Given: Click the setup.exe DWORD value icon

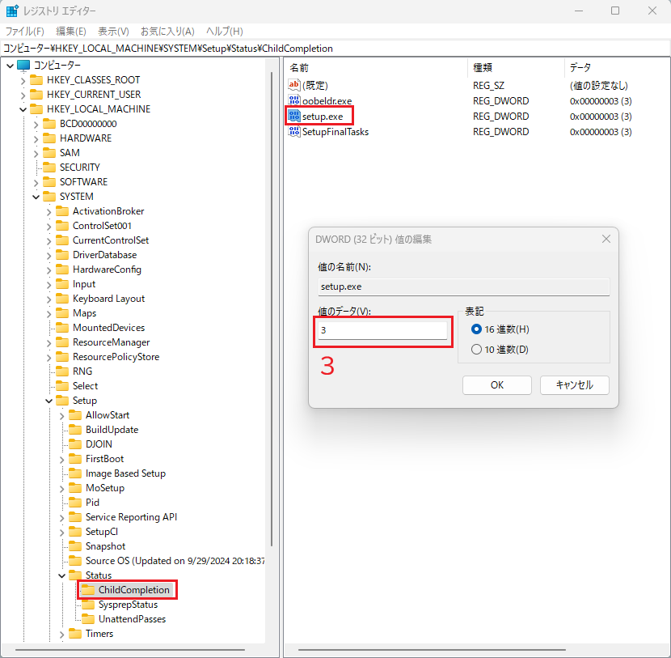Looking at the screenshot, I should [294, 116].
